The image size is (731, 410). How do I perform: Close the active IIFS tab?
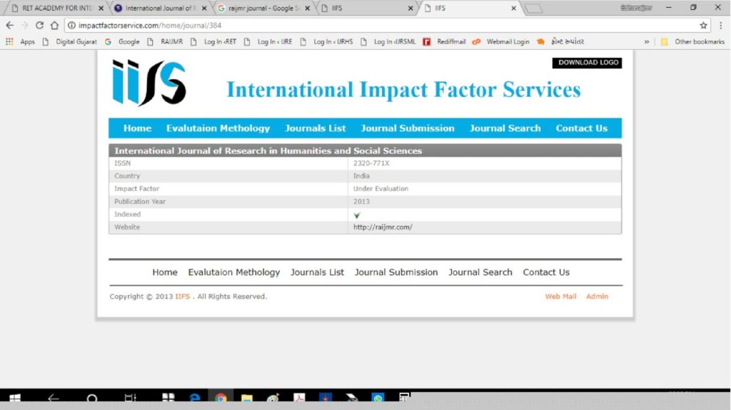pyautogui.click(x=514, y=9)
